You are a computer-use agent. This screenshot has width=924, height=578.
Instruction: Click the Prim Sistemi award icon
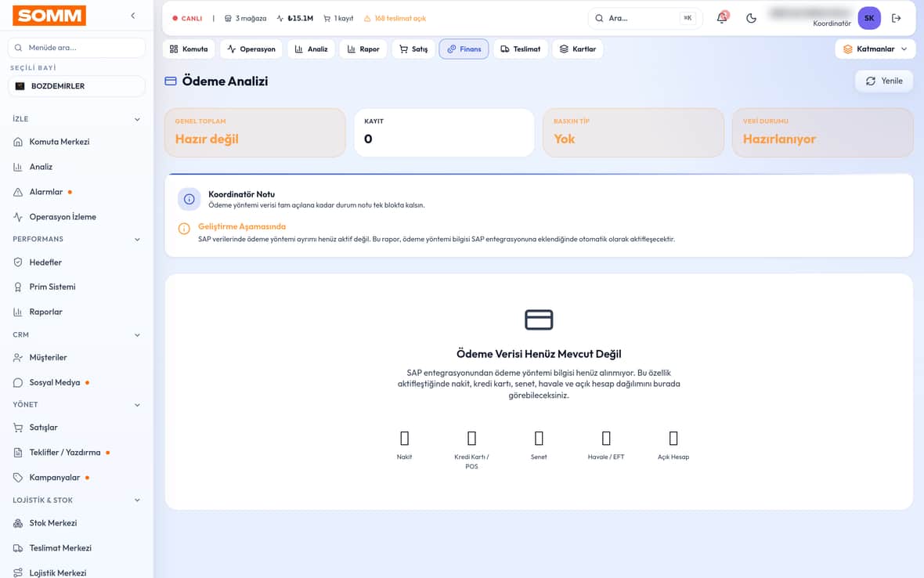[x=18, y=287]
